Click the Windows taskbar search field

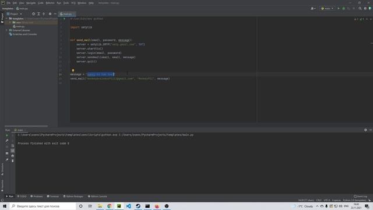coord(43,206)
